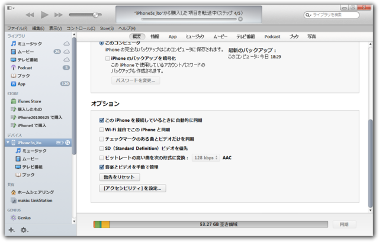
Task: Click the rewind previous track button
Action: [x=30, y=15]
